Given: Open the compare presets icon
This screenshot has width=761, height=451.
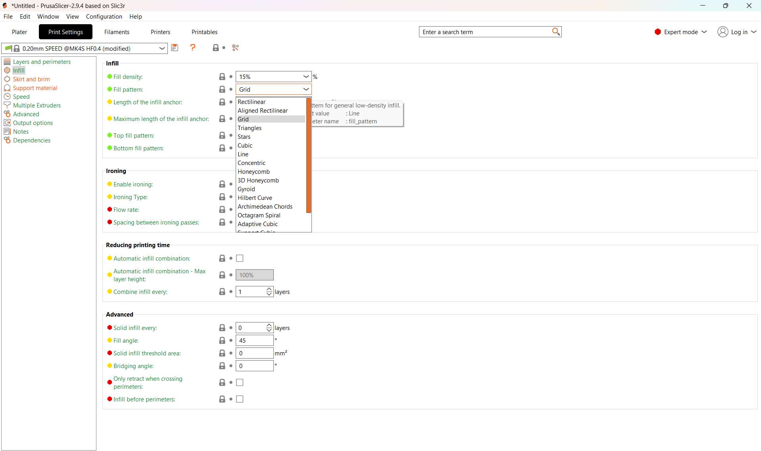Looking at the screenshot, I should pos(235,48).
